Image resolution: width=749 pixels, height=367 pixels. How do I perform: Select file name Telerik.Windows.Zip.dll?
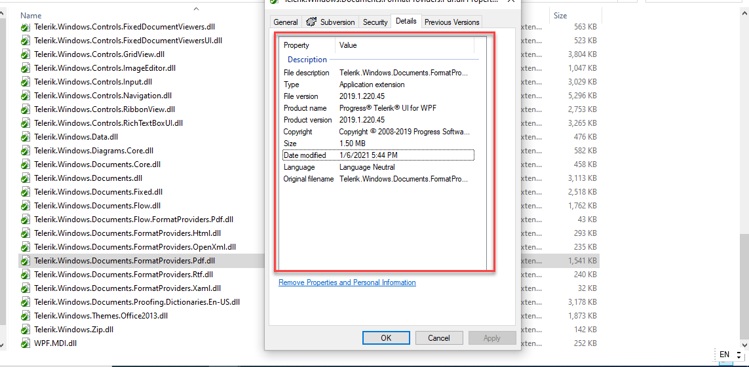point(73,330)
